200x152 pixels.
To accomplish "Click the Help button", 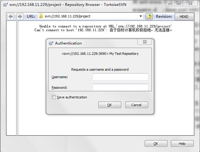I will coord(182,144).
